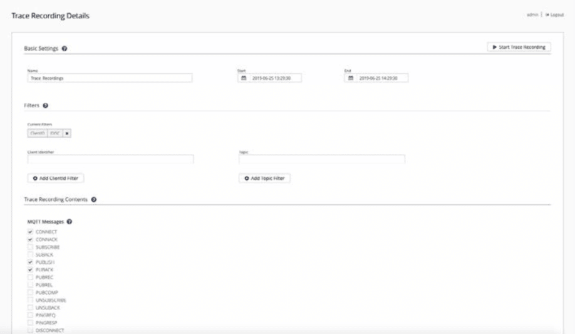Enable the SUBSCRIBE message checkbox

point(30,247)
